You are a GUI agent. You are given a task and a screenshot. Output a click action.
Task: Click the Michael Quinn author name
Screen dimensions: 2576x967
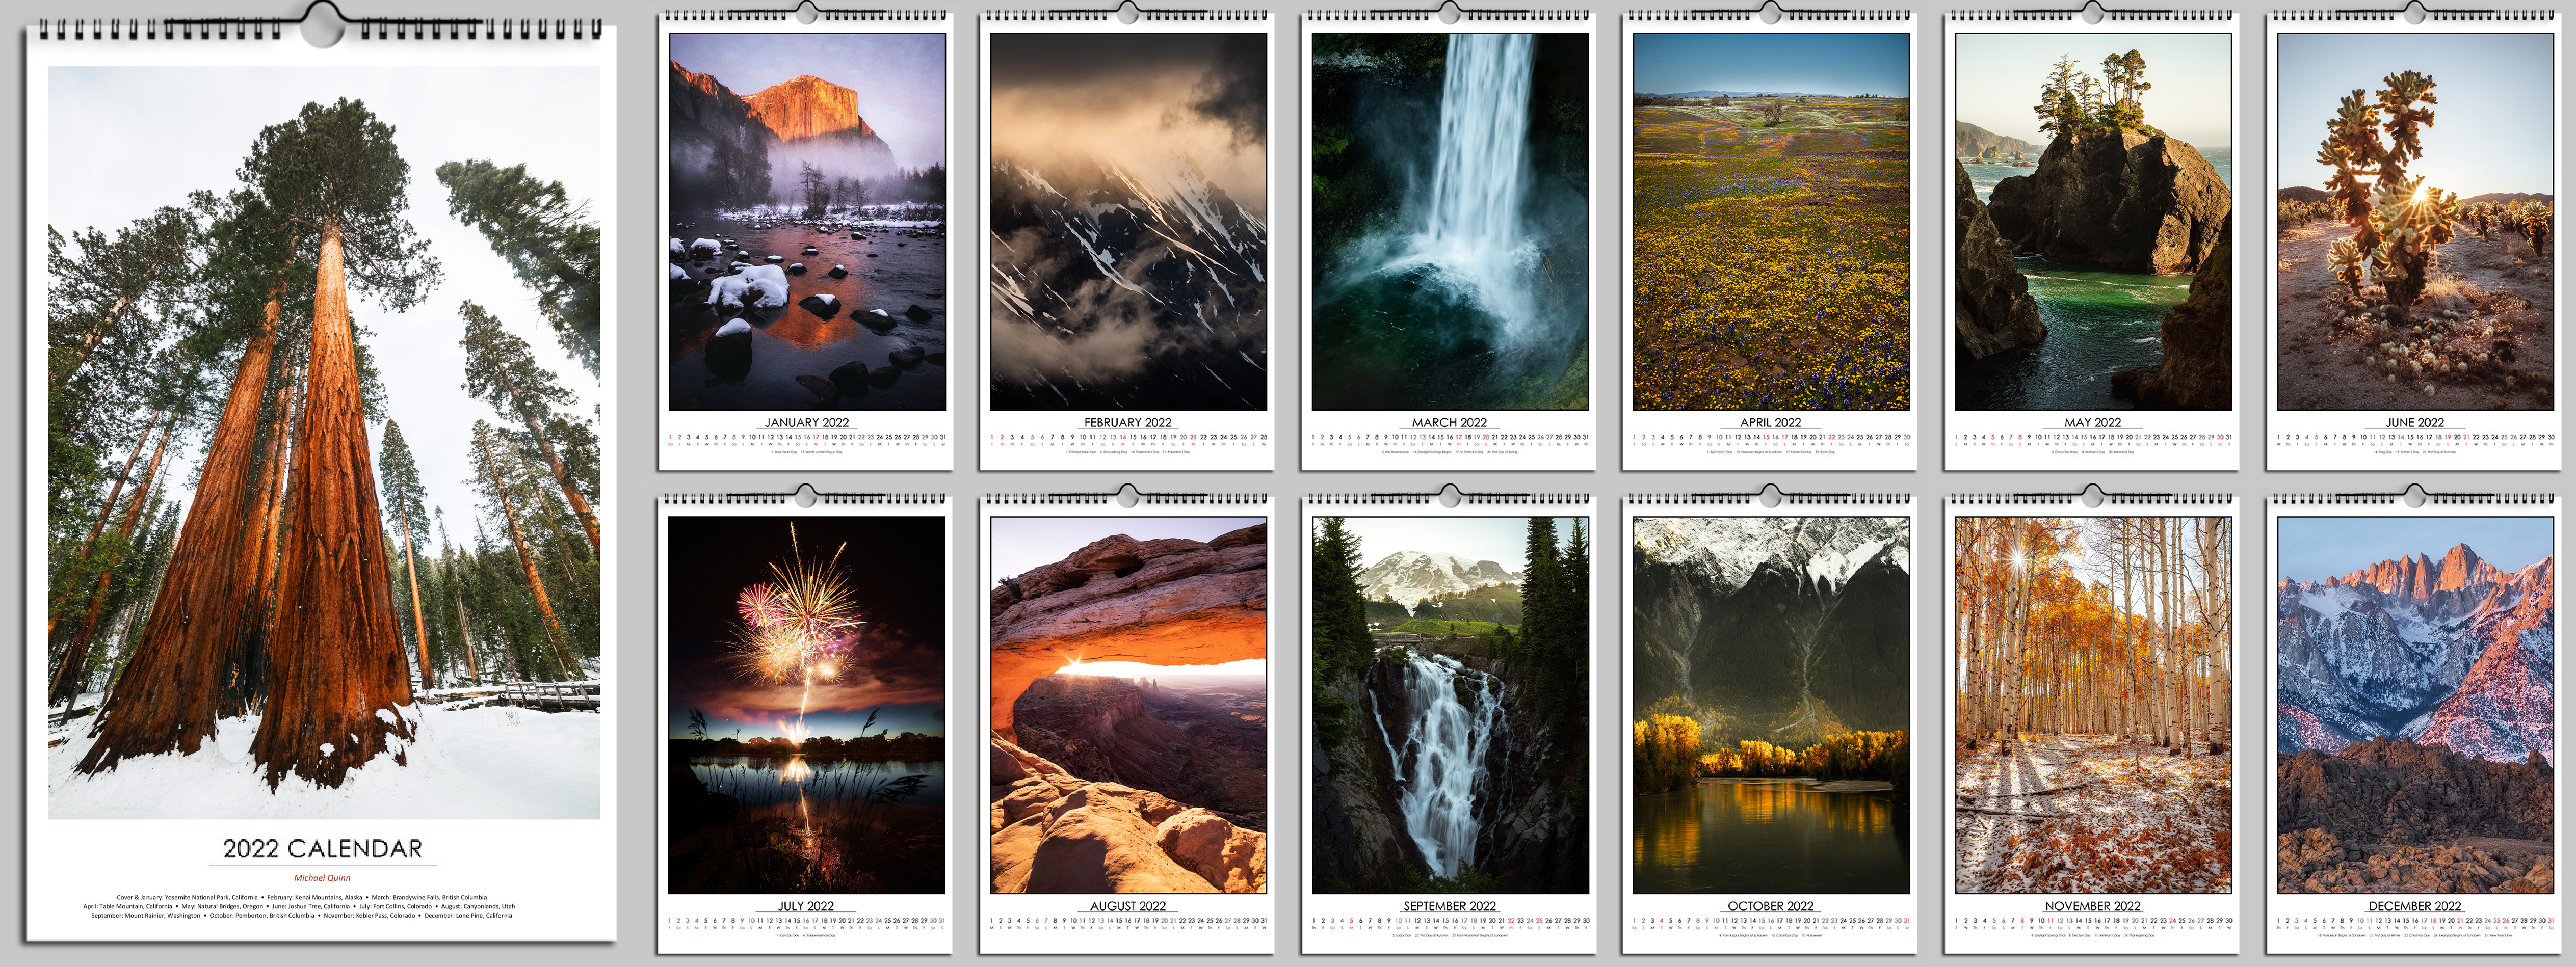[322, 878]
